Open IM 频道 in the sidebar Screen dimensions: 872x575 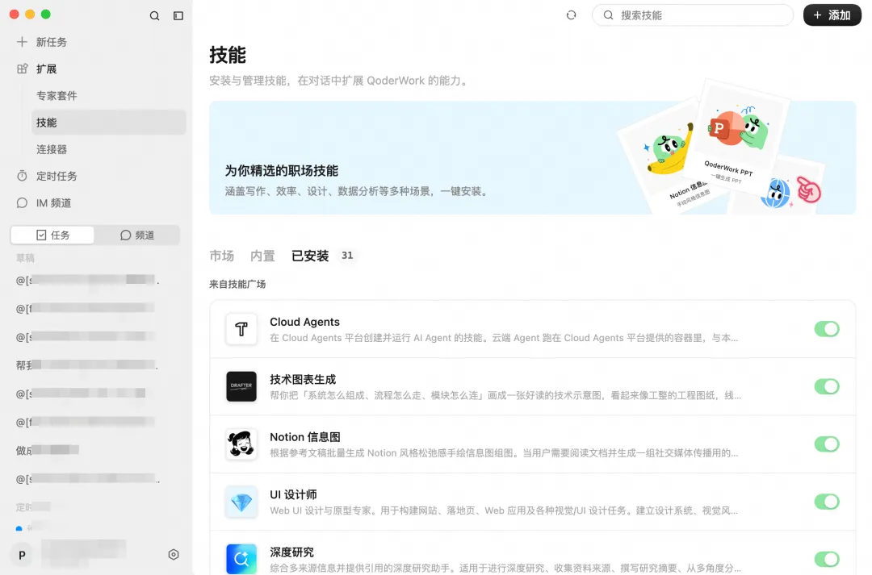tap(54, 202)
